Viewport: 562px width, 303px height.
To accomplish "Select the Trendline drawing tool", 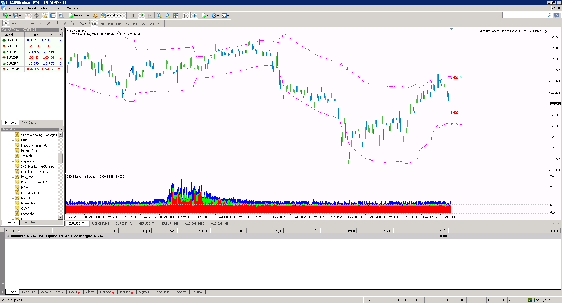I will pos(40,23).
